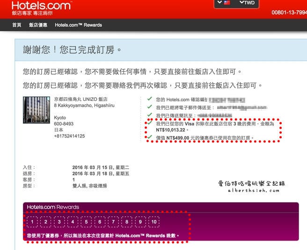Click the Kyoto city text
Viewport: 307px width, 250px height.
(x=60, y=118)
